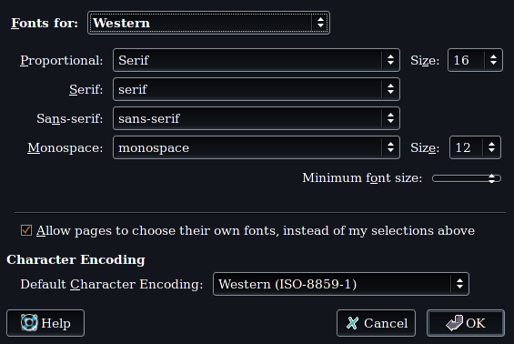Click the lifebuoy Help icon
Screen dimensions: 514x344
coord(29,323)
